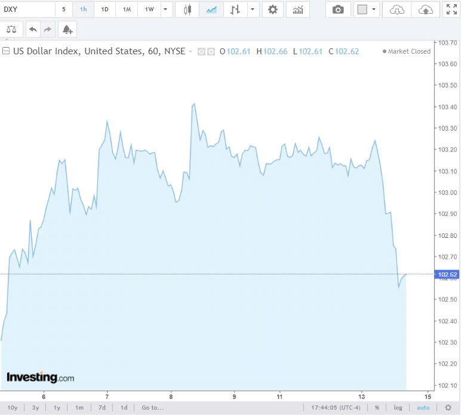
Task: Load chart layout from cloud
Action: click(397, 10)
